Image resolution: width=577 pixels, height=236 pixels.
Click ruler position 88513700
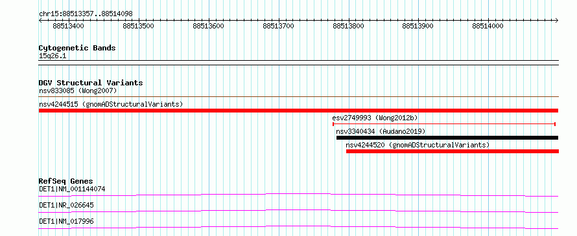279,26
